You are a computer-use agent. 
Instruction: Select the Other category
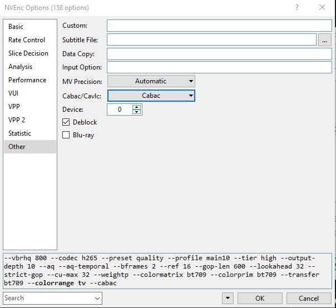(30, 147)
